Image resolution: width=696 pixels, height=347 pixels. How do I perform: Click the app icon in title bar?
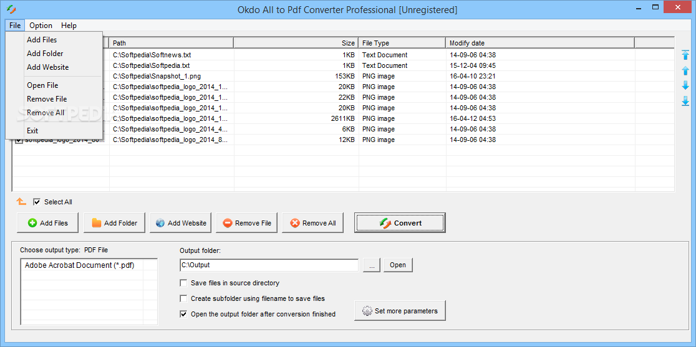pos(12,9)
